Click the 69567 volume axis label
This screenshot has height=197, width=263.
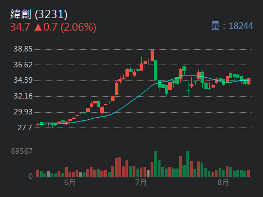tap(22, 151)
